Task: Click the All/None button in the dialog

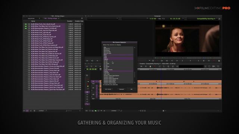Action: (108, 89)
